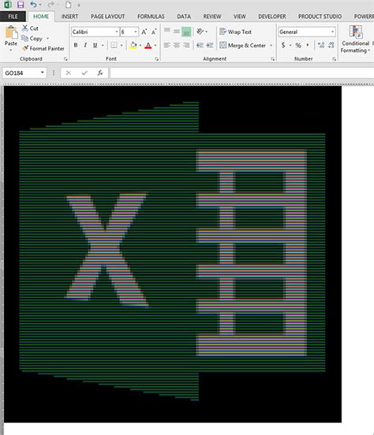The image size is (374, 435).
Task: Expand the Copy dropdown arrow
Action: (48, 39)
